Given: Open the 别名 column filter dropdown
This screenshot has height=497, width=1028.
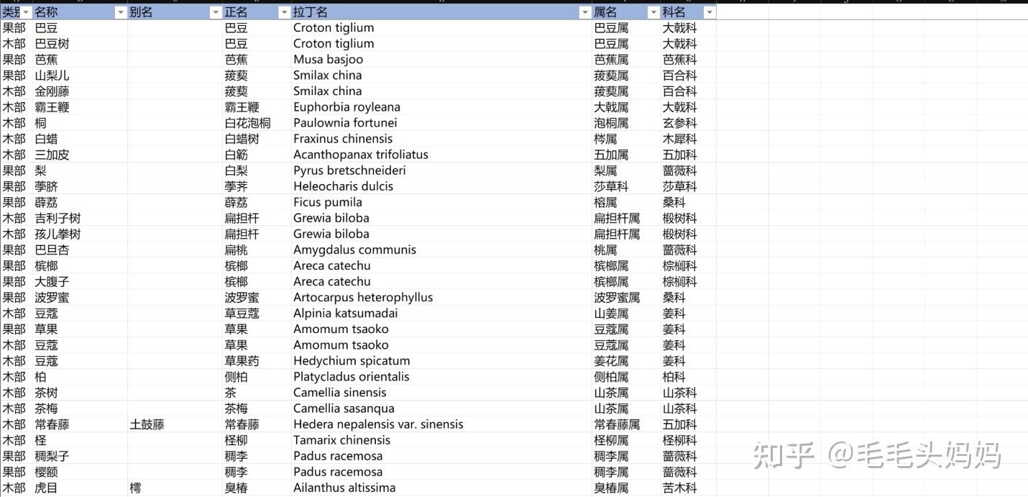Looking at the screenshot, I should click(x=216, y=12).
